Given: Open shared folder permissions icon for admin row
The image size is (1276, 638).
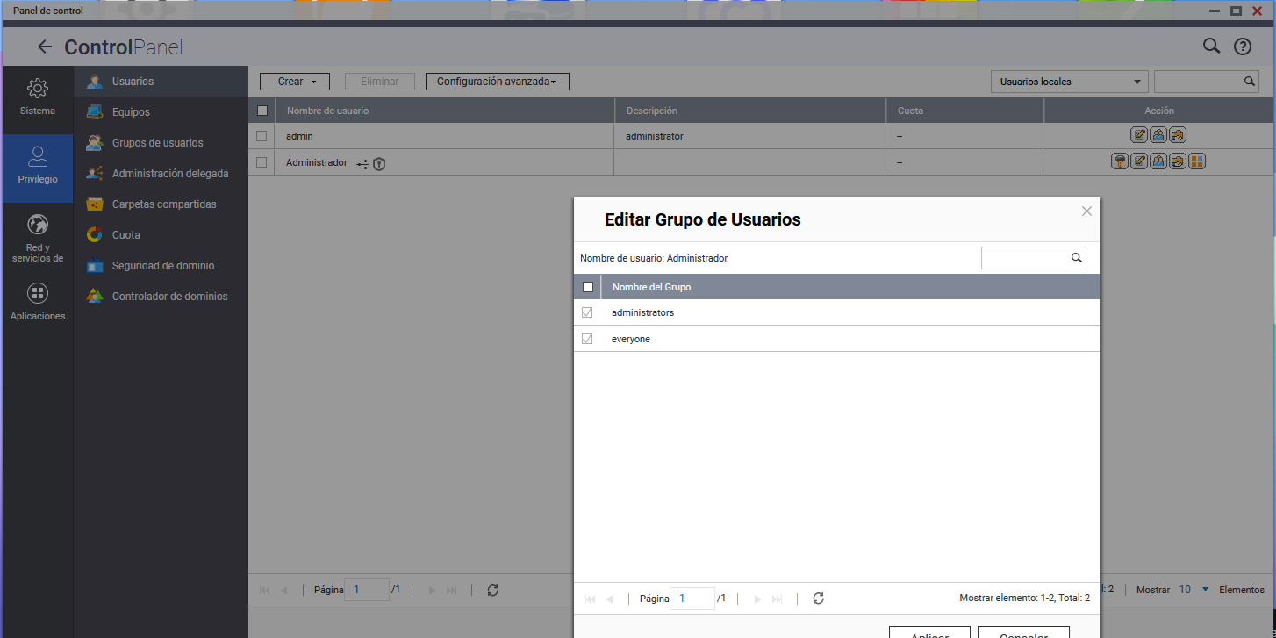Looking at the screenshot, I should pos(1178,135).
